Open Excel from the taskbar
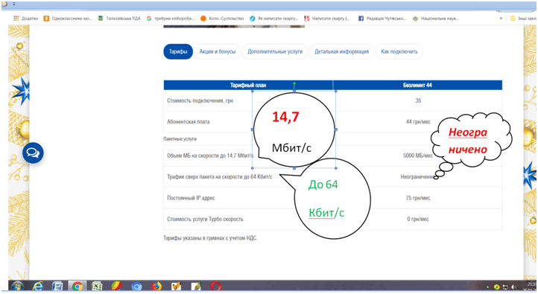This screenshot has height=294, width=538. pyautogui.click(x=97, y=286)
